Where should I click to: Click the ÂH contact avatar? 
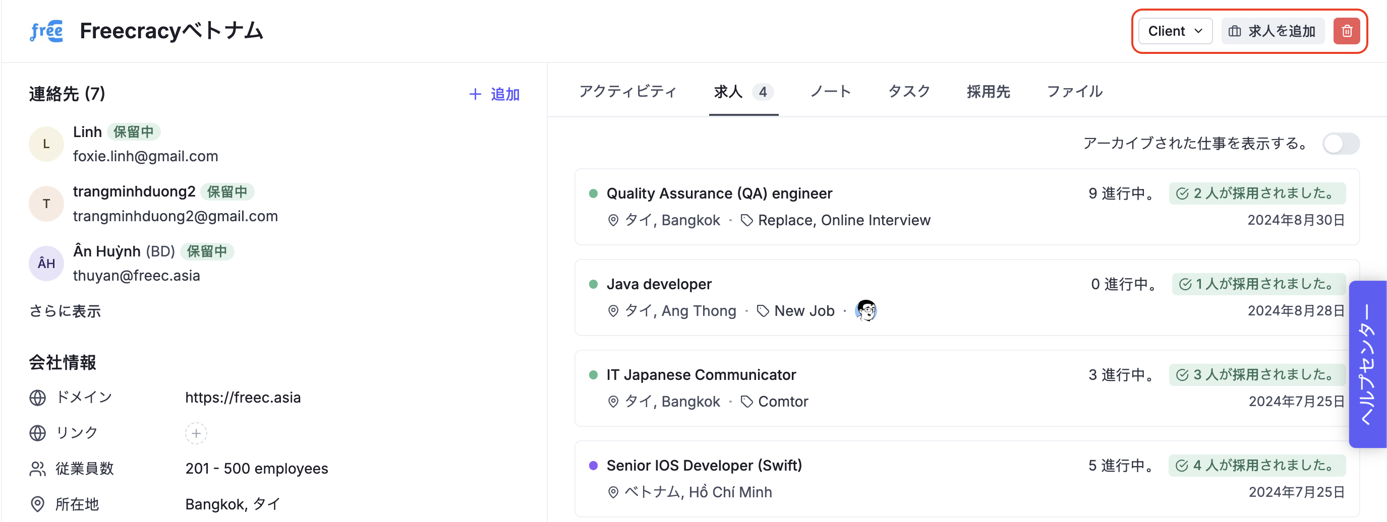coord(46,263)
